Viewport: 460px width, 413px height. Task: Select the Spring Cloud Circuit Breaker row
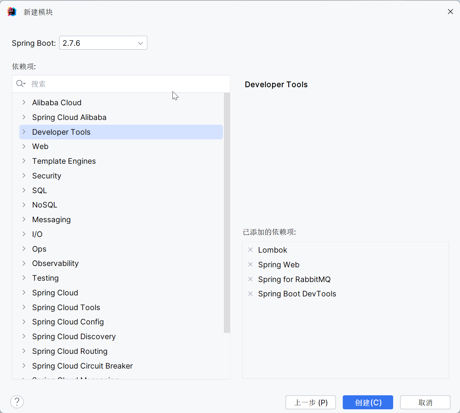(x=121, y=366)
